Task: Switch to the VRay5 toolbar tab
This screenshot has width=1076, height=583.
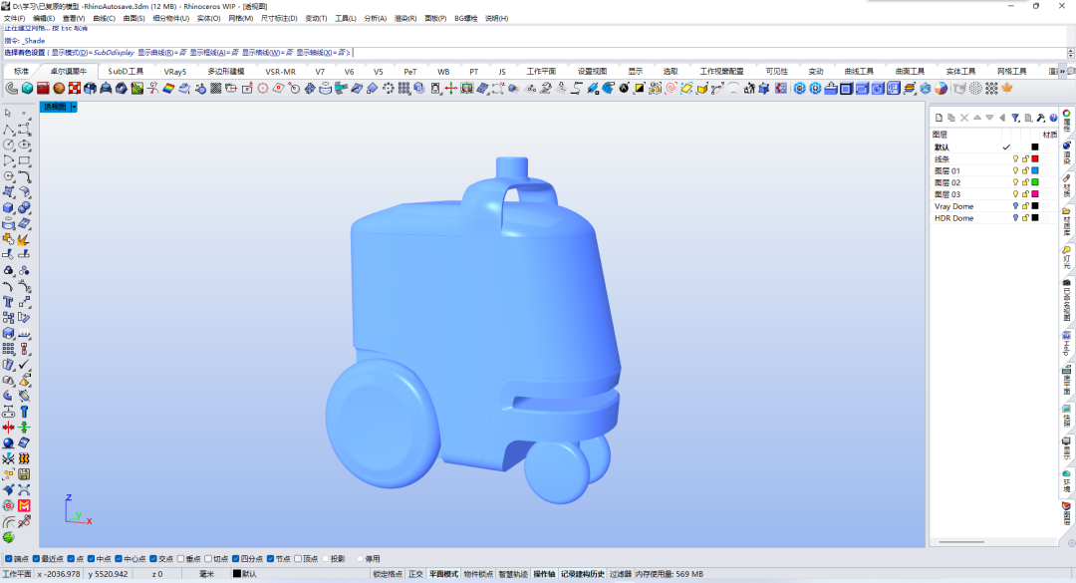Action: 175,72
